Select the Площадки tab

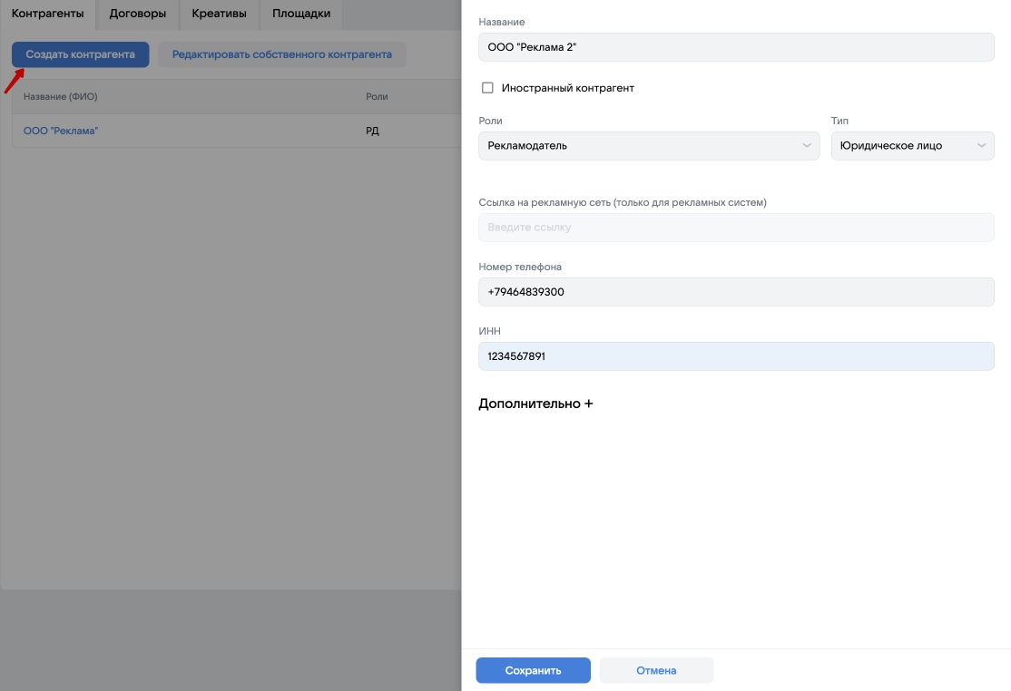tap(301, 14)
